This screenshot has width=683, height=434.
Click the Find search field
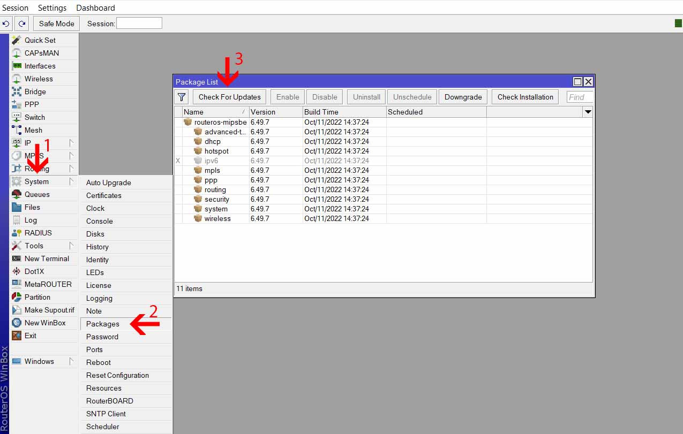click(x=580, y=97)
